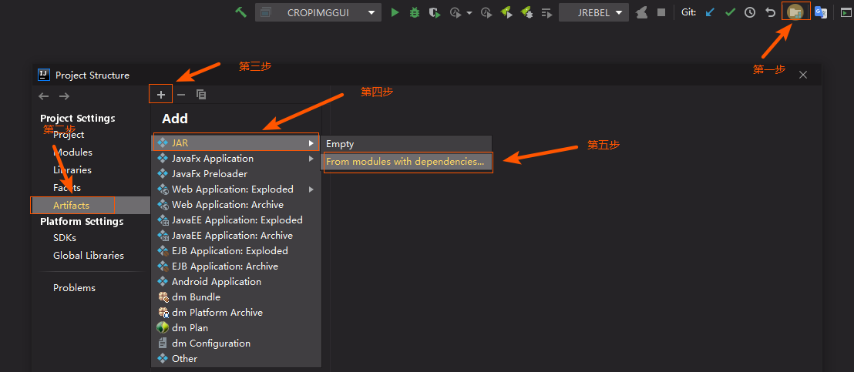The height and width of the screenshot is (372, 854).
Task: Debug with JRebel rocket-bug icon
Action: (x=526, y=12)
